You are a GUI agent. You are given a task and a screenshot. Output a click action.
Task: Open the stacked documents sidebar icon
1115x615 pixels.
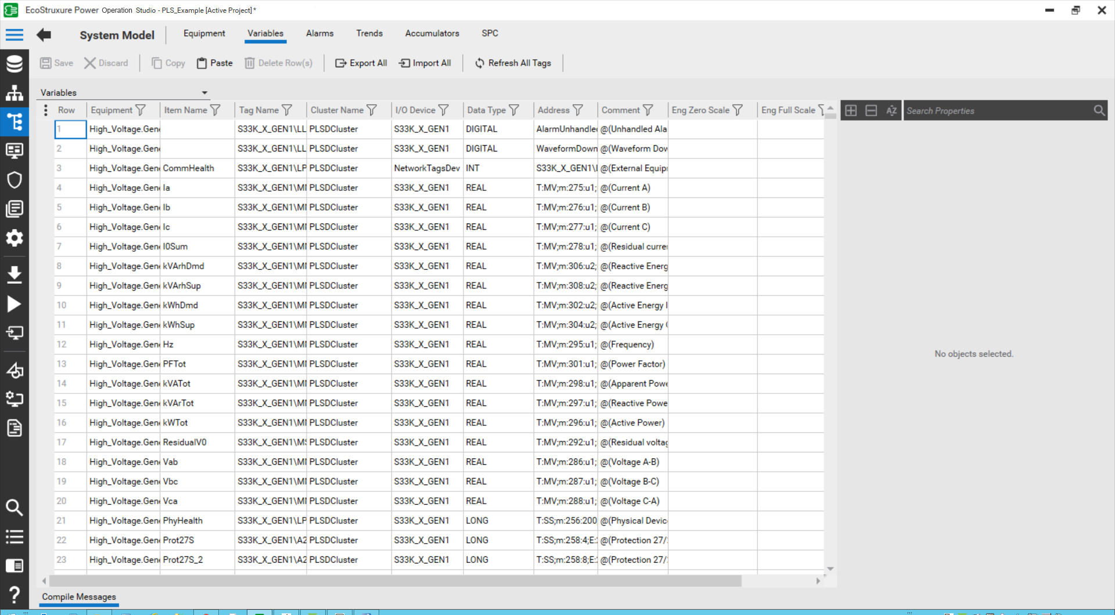15,208
